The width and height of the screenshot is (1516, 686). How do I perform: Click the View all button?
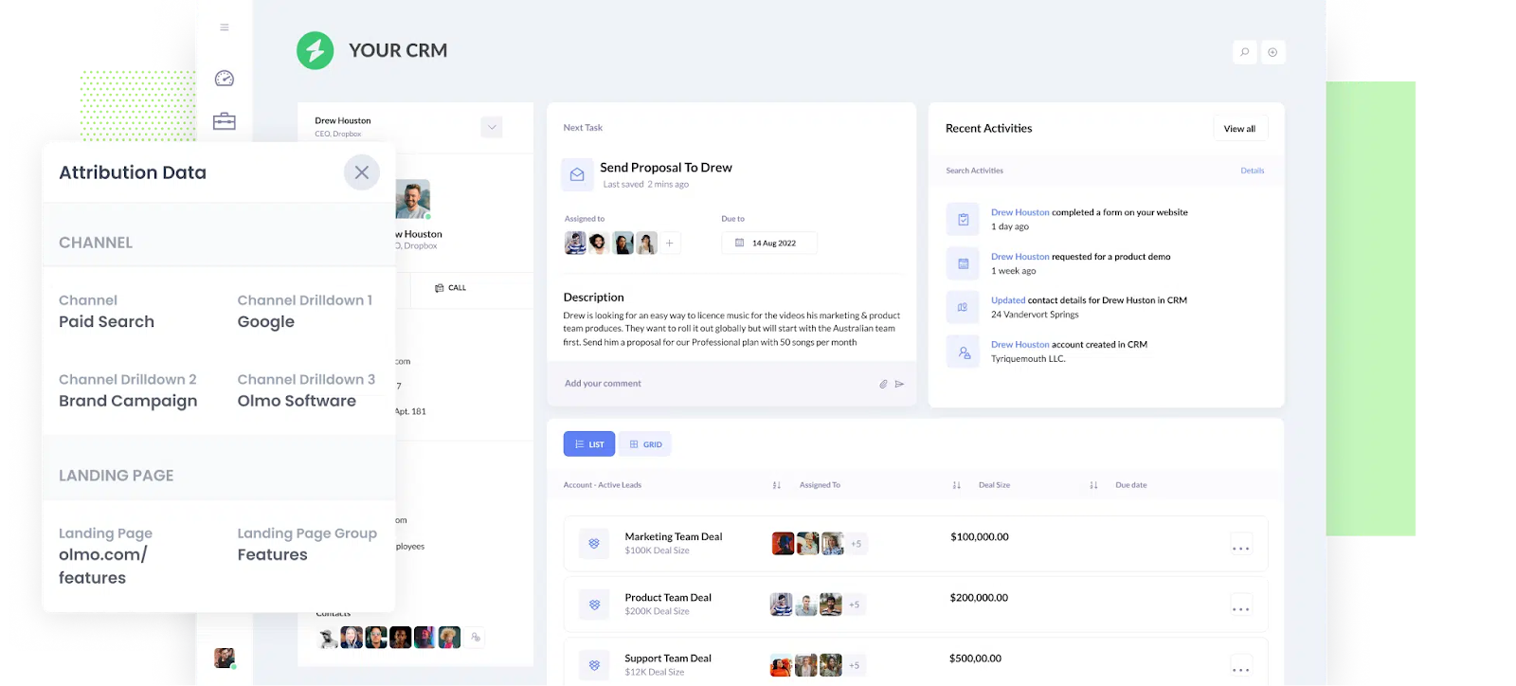pos(1239,129)
